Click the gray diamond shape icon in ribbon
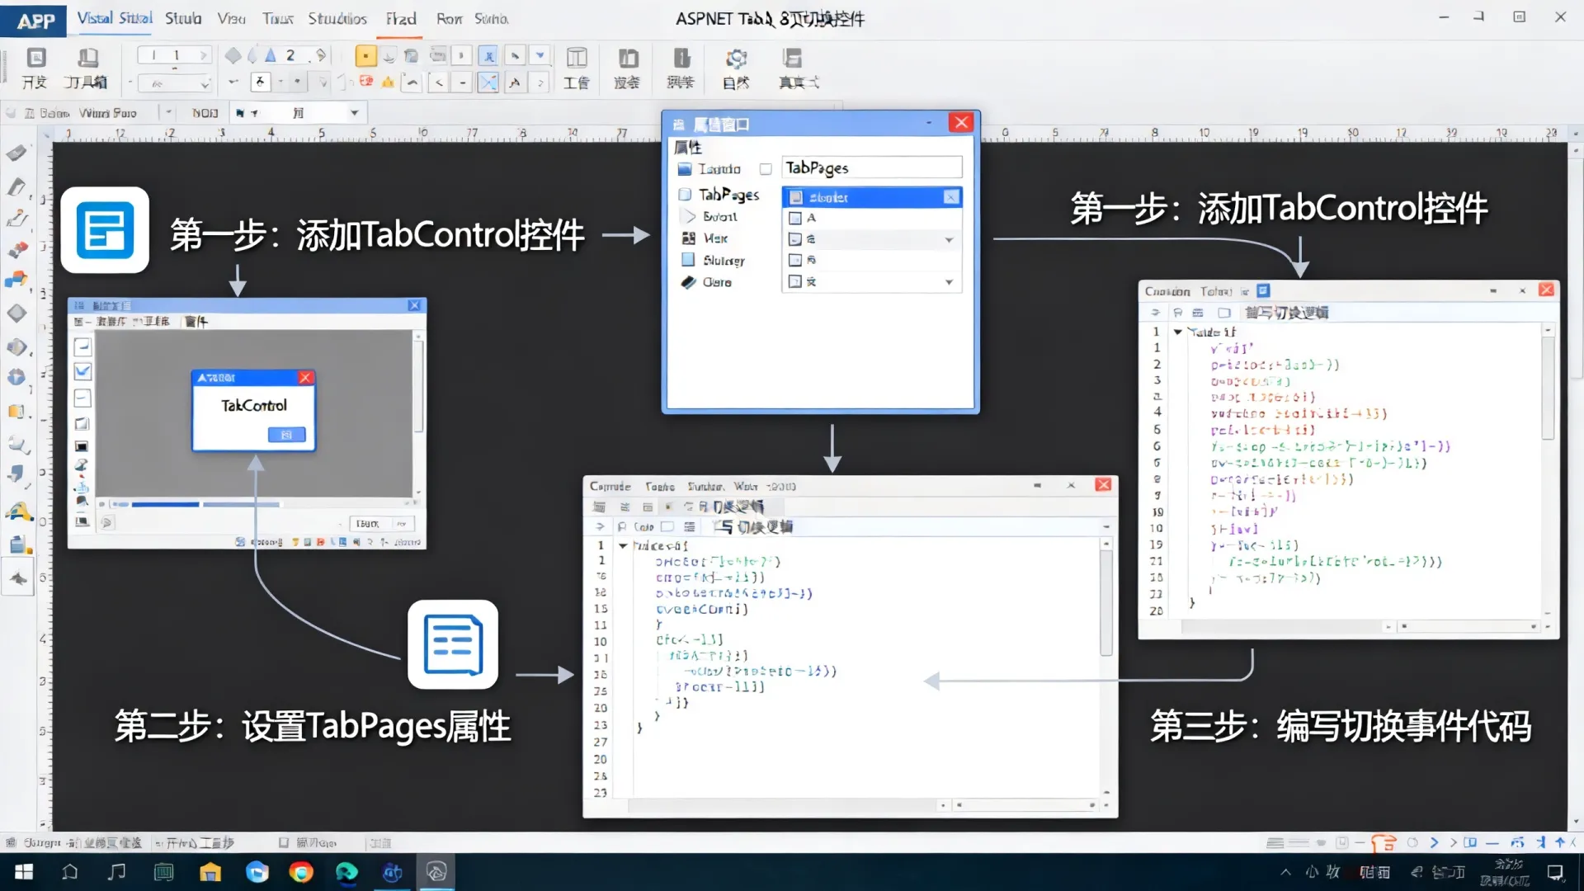Image resolution: width=1584 pixels, height=891 pixels. click(x=233, y=56)
